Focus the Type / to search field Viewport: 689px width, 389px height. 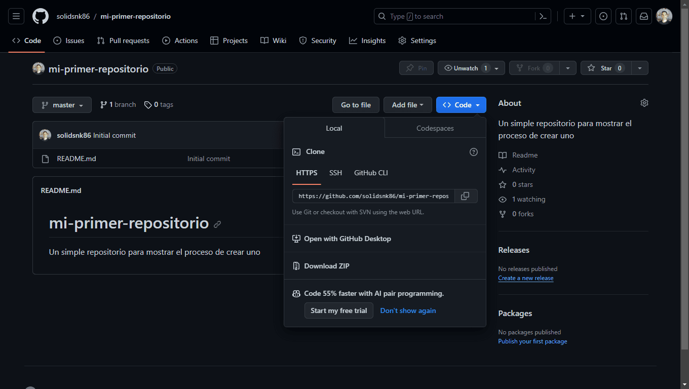[454, 16]
